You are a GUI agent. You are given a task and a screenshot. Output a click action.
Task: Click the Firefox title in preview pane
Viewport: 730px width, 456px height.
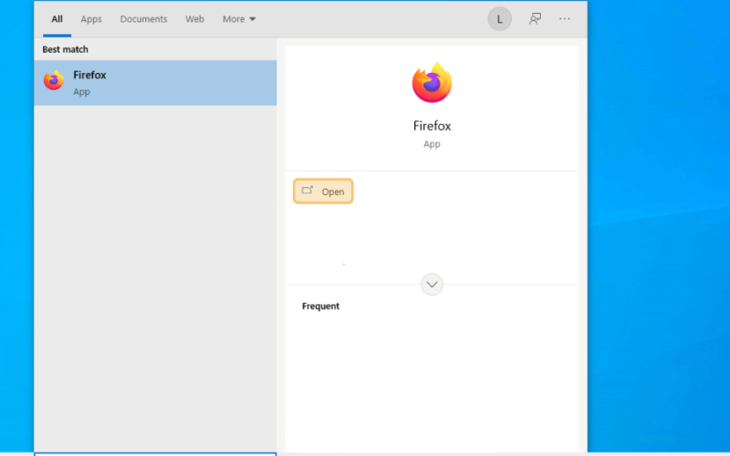[x=432, y=126]
